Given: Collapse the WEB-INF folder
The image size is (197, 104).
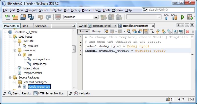Looking at the screenshot, I should 15,41.
